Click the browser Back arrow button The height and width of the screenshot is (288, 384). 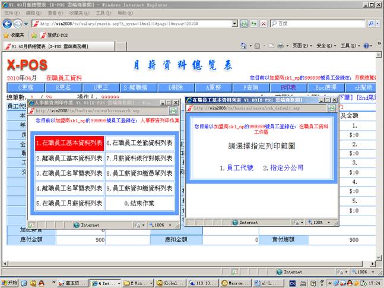7,23
